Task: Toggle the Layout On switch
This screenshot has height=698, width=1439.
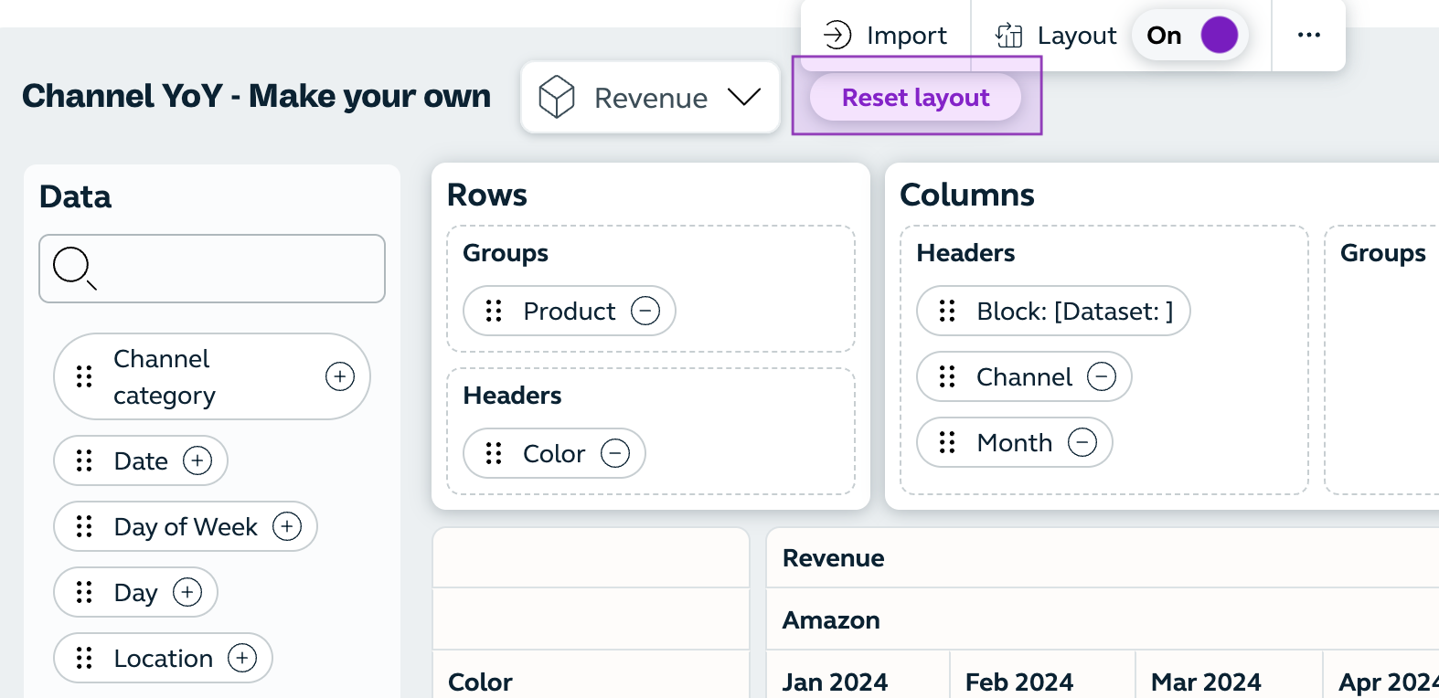Action: click(1191, 36)
